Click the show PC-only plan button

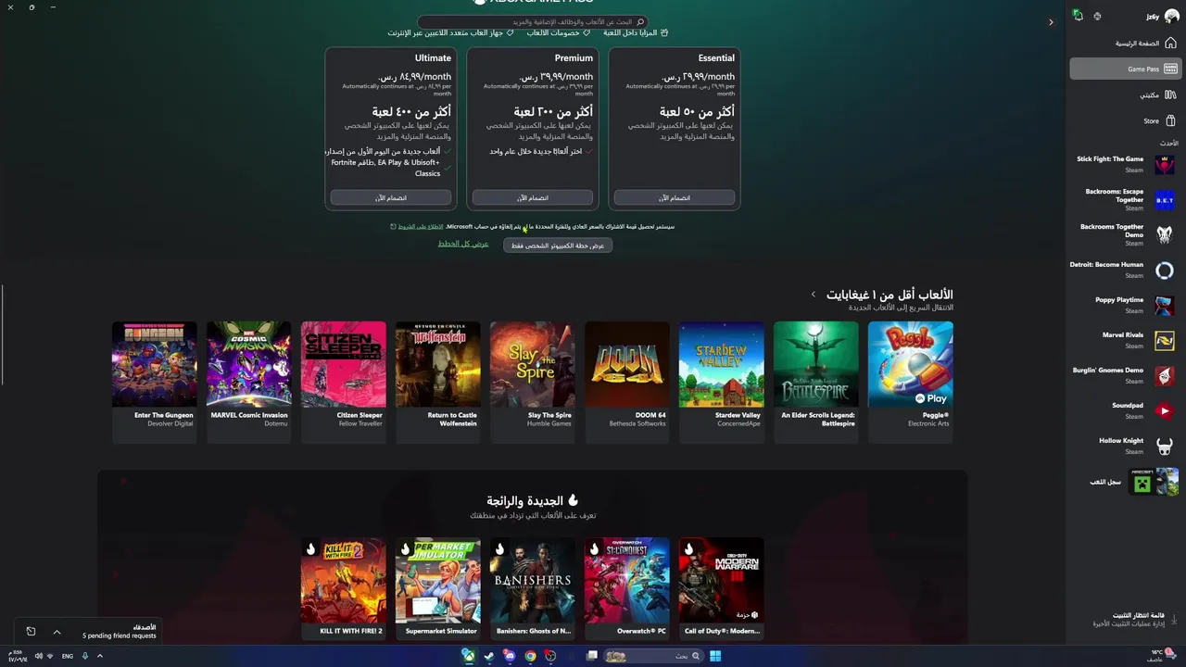click(558, 245)
